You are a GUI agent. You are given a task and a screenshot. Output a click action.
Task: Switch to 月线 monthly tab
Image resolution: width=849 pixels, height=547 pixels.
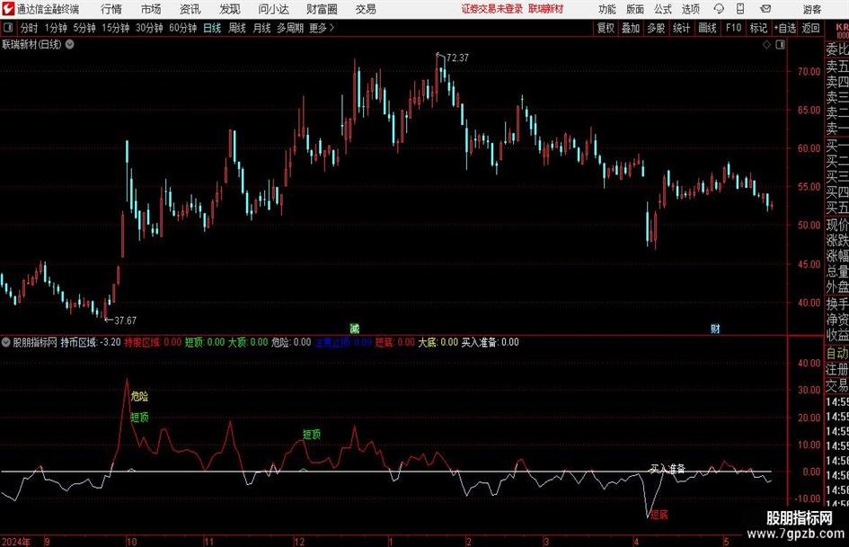point(261,28)
